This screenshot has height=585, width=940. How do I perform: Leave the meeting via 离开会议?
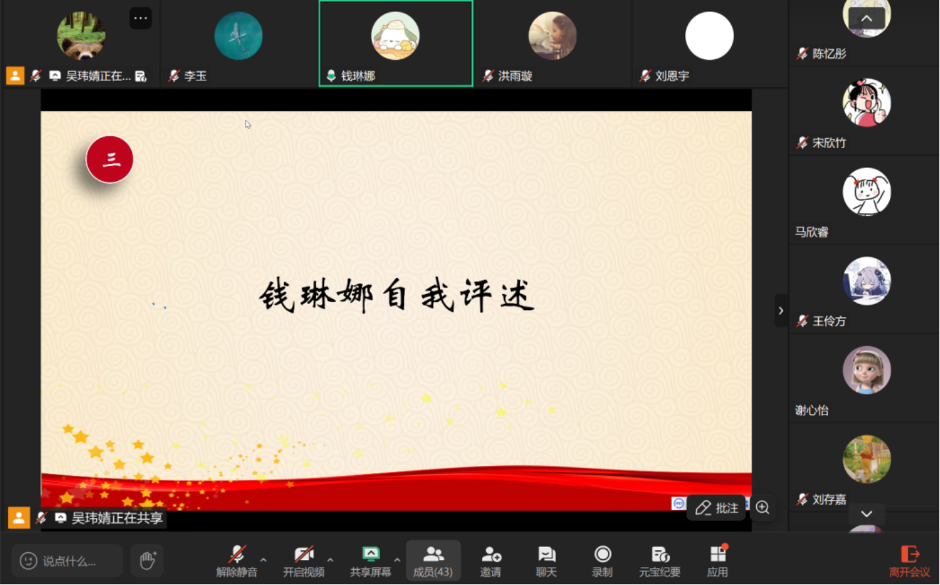910,561
